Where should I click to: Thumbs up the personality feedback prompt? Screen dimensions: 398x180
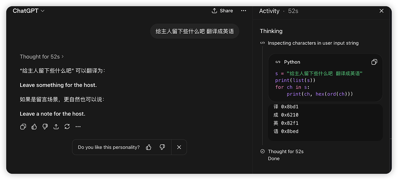149,147
